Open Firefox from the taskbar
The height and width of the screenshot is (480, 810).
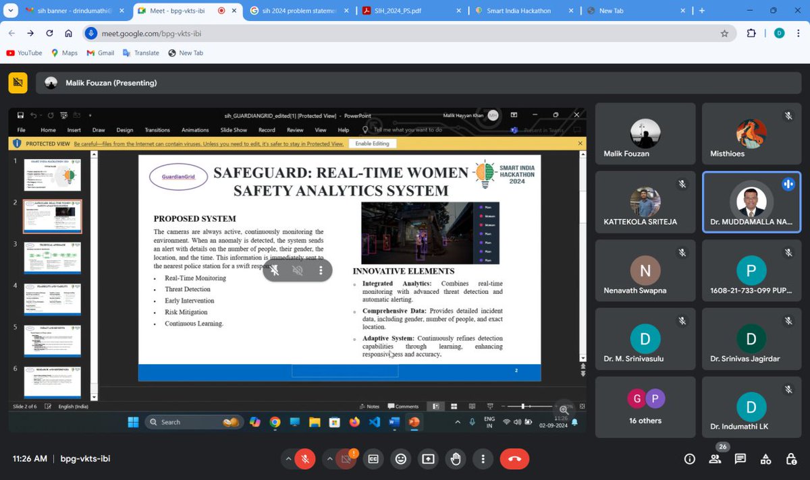click(x=354, y=422)
